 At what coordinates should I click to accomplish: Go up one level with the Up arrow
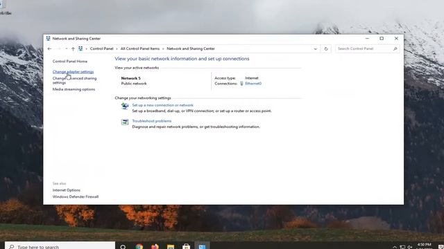pos(73,49)
